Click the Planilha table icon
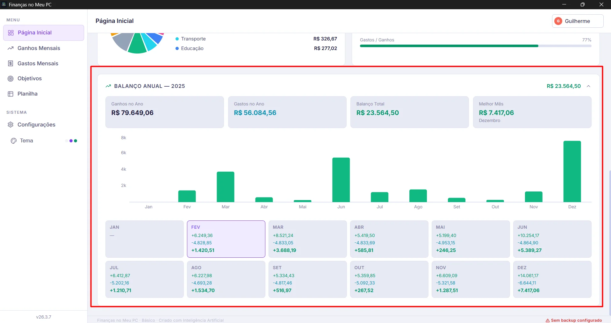The width and height of the screenshot is (611, 323). click(11, 94)
